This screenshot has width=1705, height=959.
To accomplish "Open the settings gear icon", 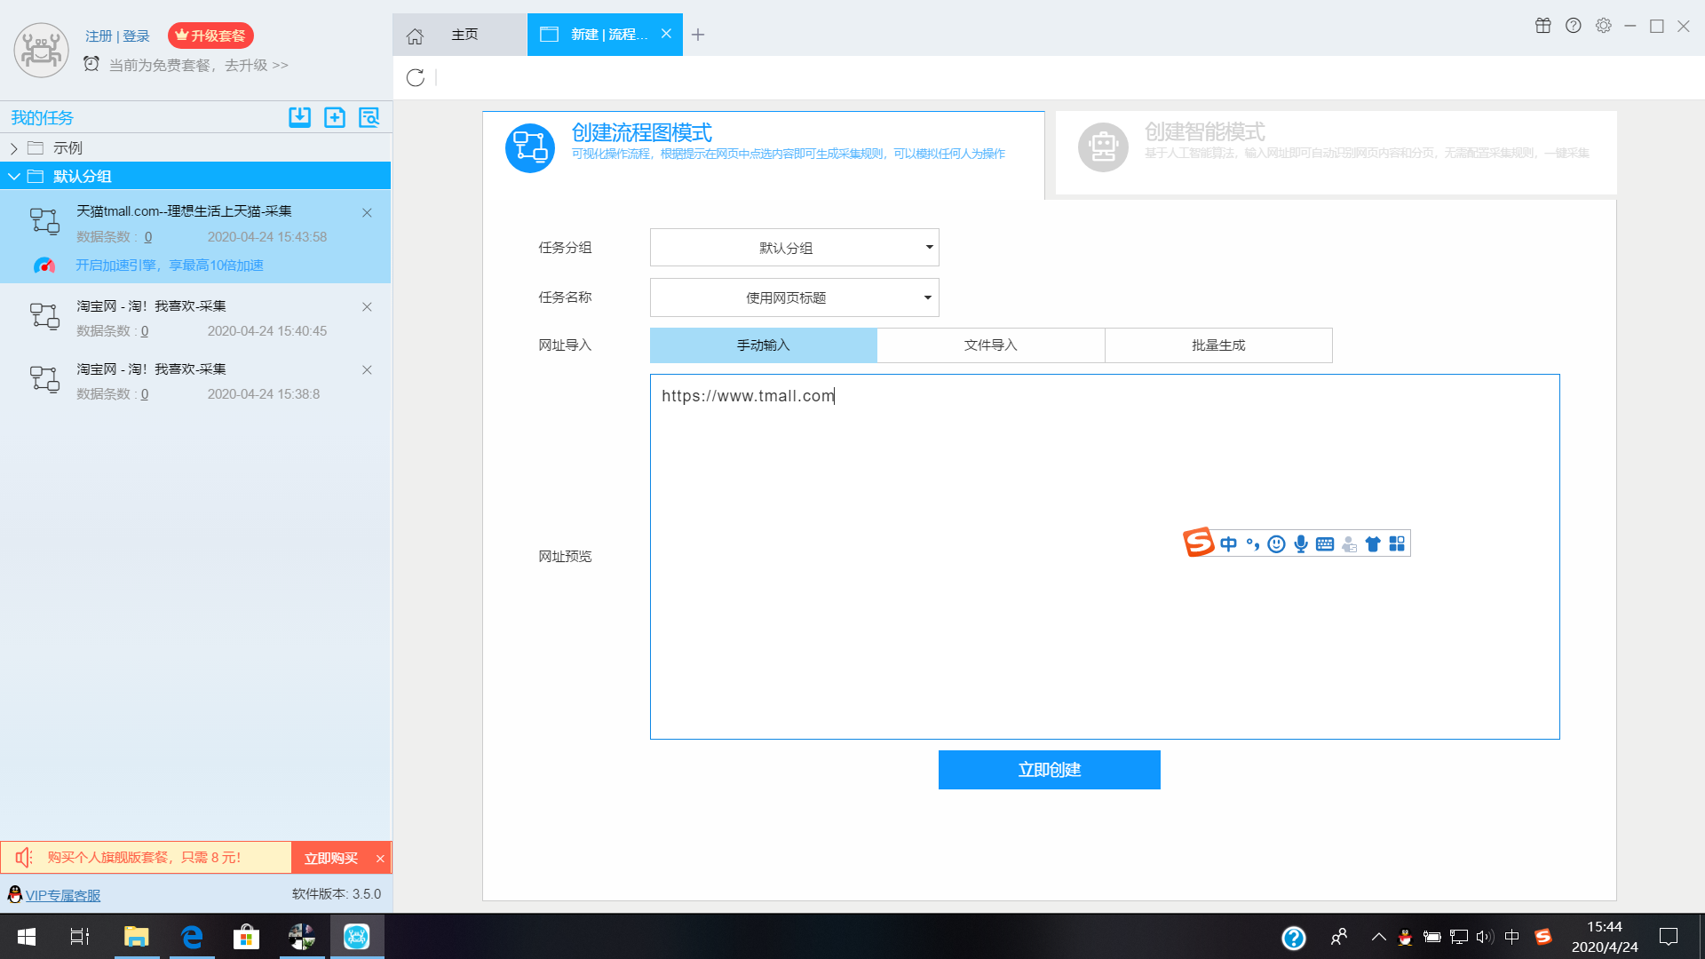I will click(x=1603, y=26).
